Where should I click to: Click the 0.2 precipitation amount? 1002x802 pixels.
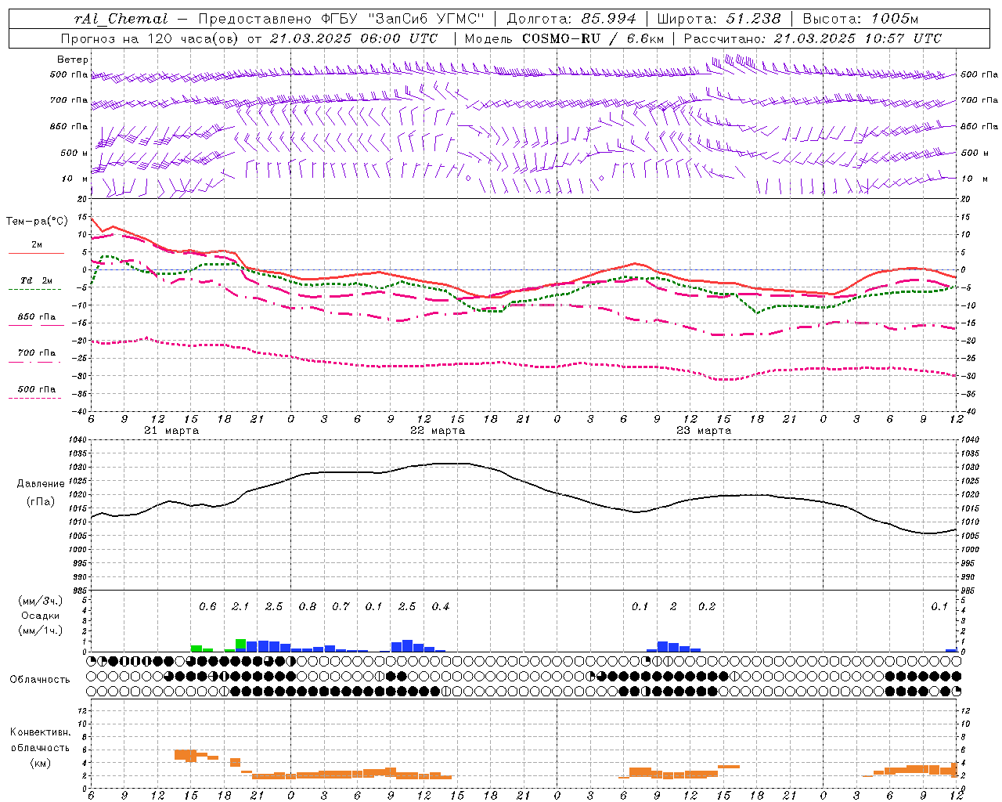pyautogui.click(x=707, y=607)
